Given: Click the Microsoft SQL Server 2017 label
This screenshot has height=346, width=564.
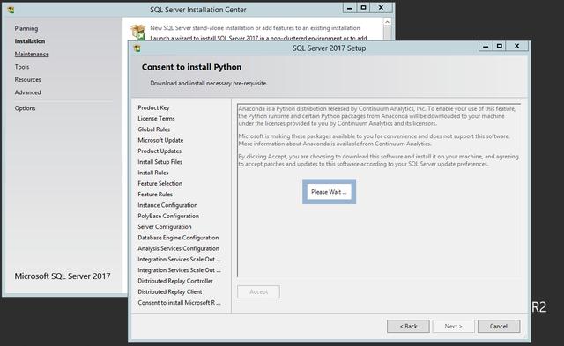Looking at the screenshot, I should tap(63, 276).
